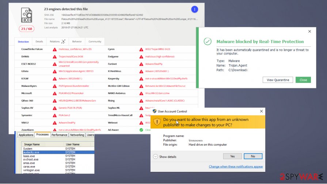The width and height of the screenshot is (327, 184).
Task: Click warning icon in the GData row
Action: click(55, 72)
